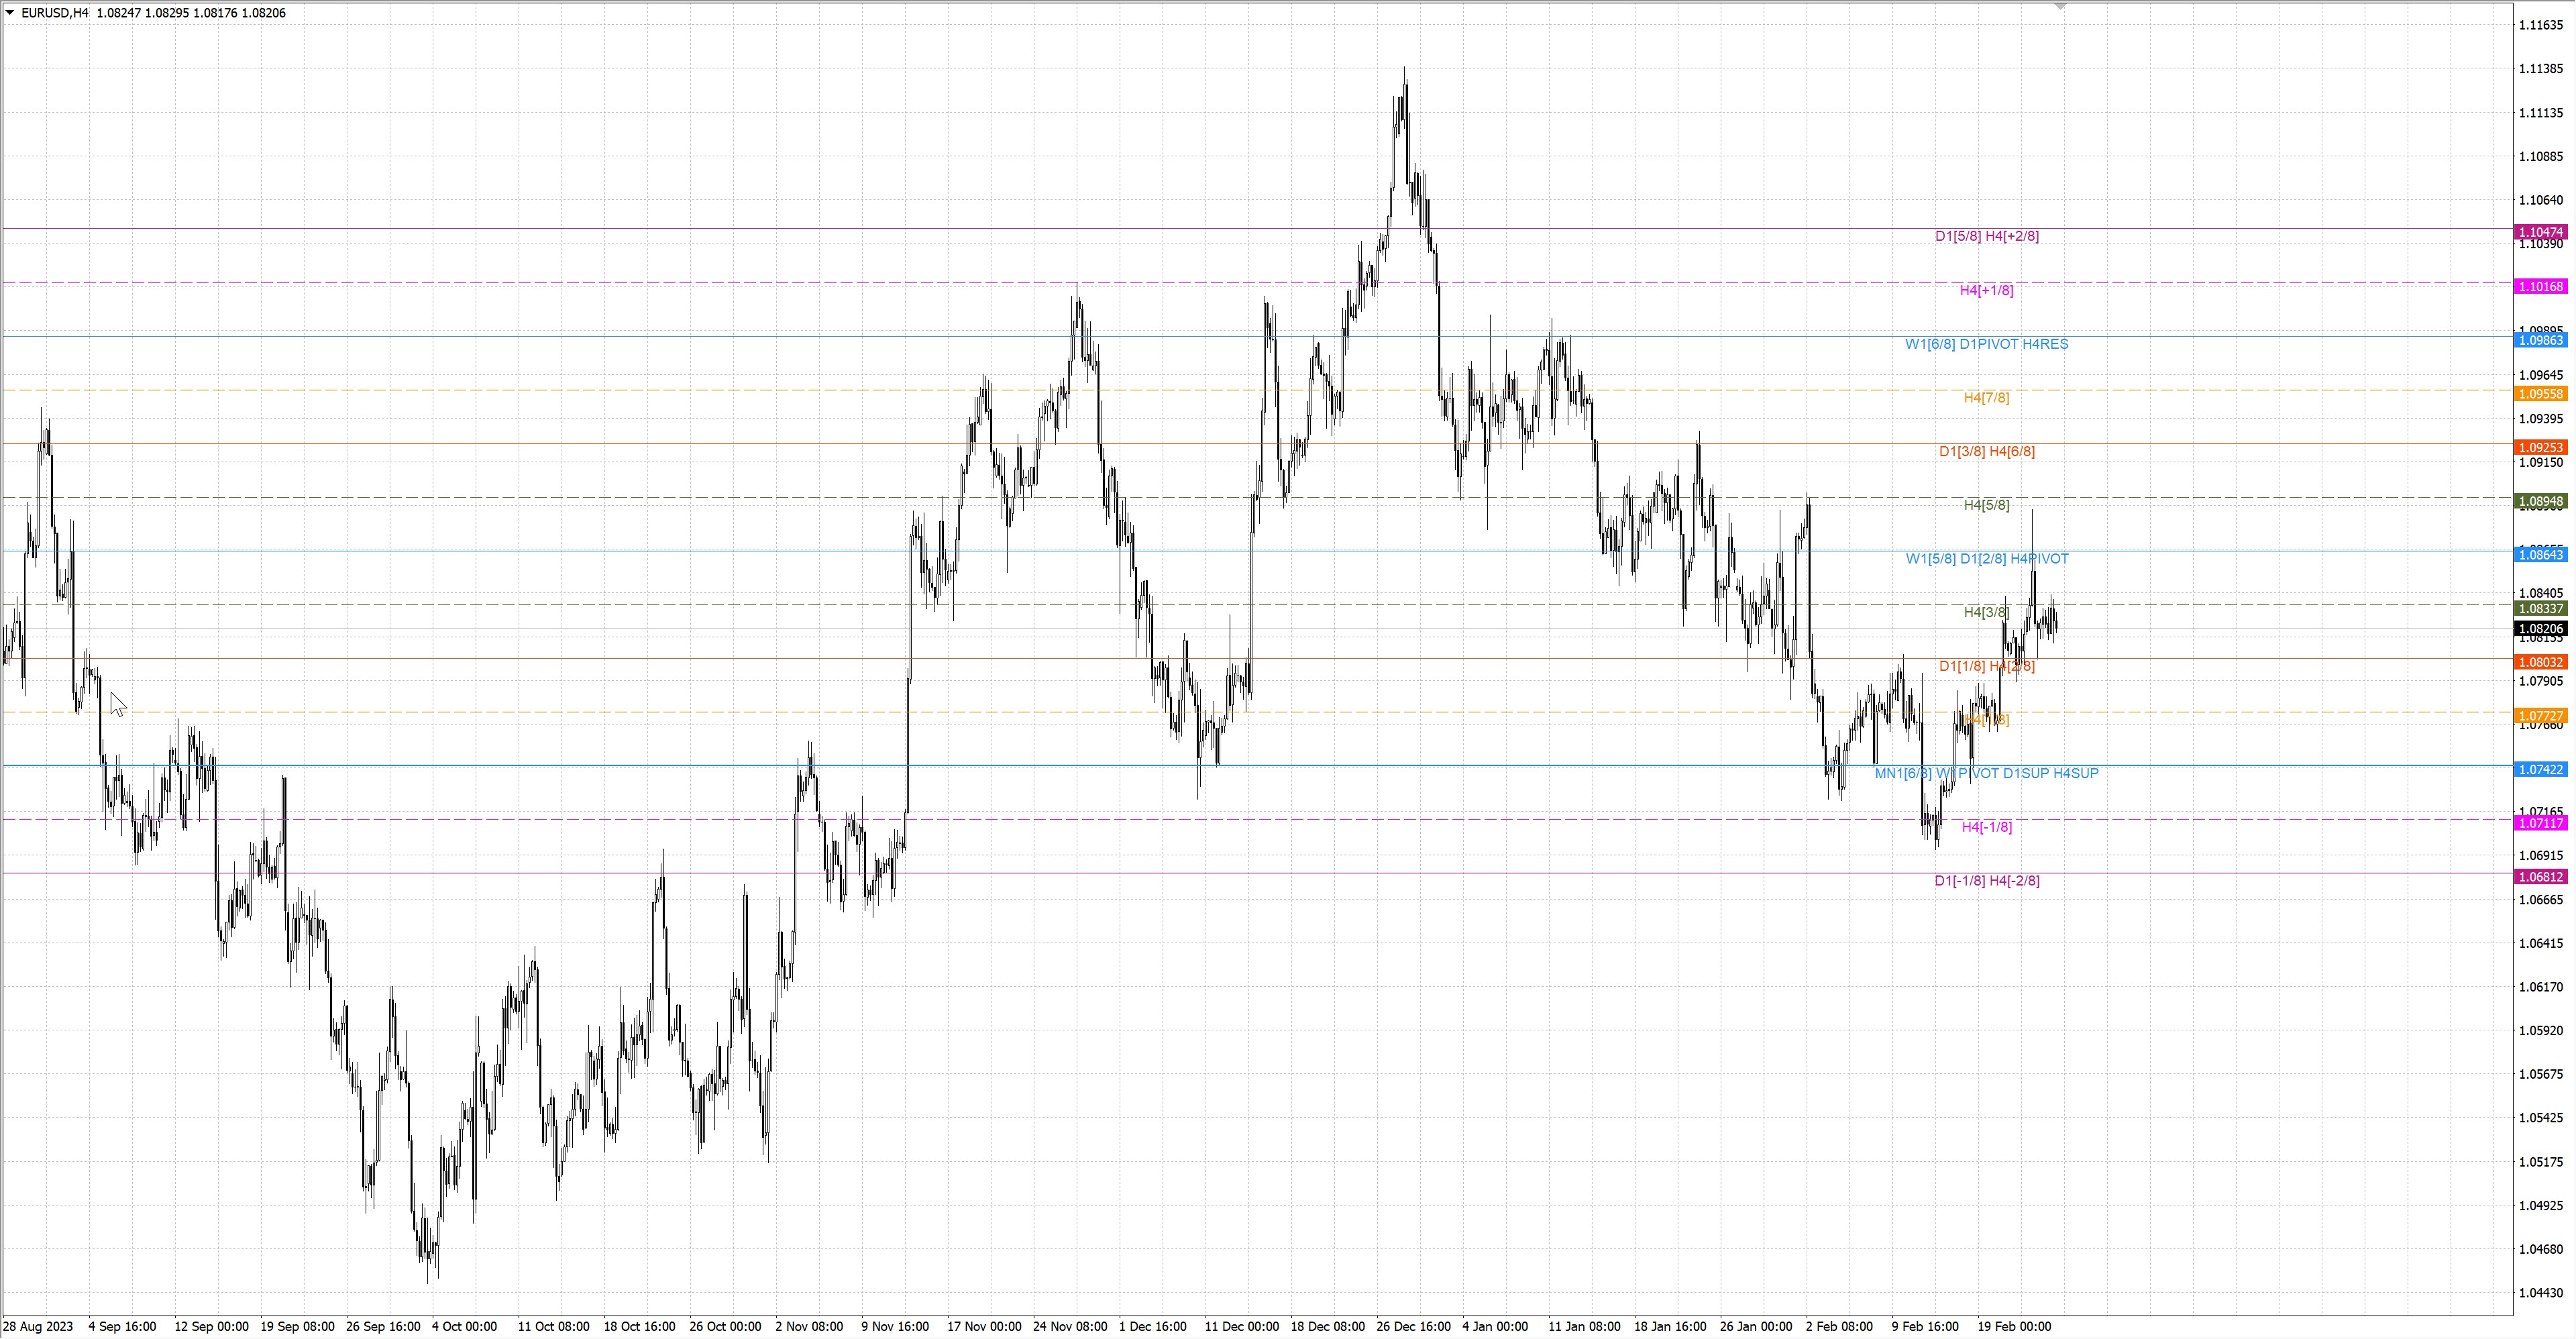Click the D1[5/8] H4[+2/8] line label

pyautogui.click(x=1986, y=236)
